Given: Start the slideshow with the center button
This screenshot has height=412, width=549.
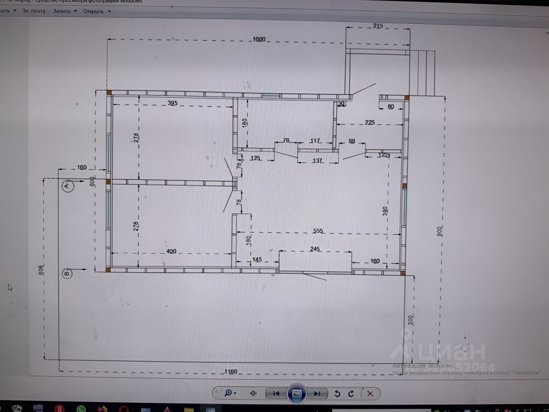Looking at the screenshot, I should click(297, 393).
